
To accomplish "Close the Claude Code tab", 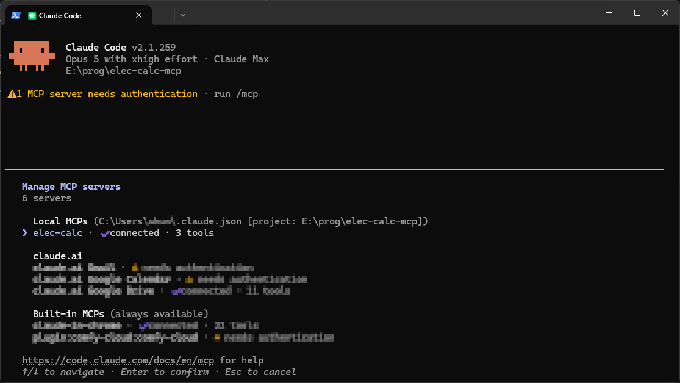I will 139,15.
